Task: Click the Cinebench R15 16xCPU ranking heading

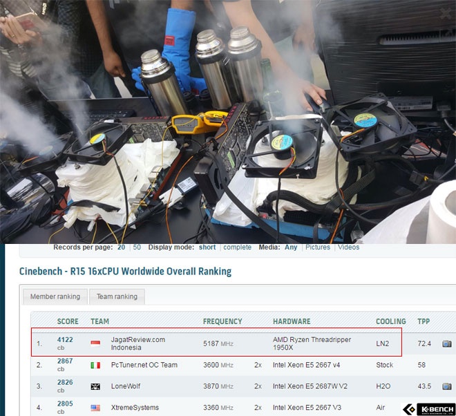Action: (x=125, y=271)
